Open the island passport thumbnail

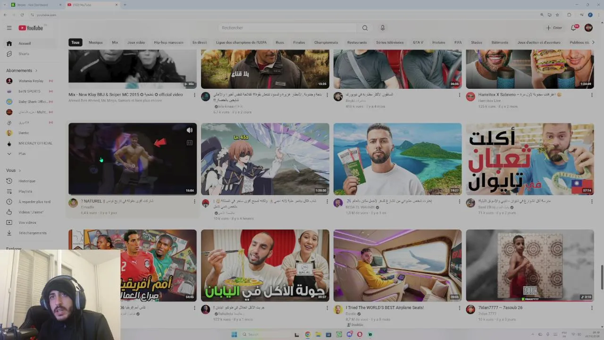pyautogui.click(x=398, y=159)
